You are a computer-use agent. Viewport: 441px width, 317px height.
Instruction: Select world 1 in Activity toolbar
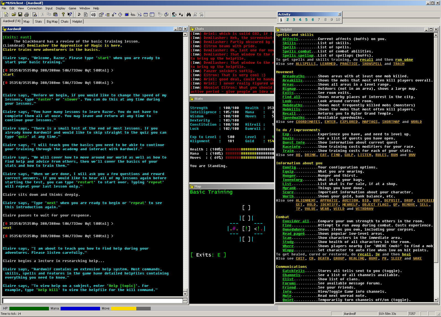(281, 20)
